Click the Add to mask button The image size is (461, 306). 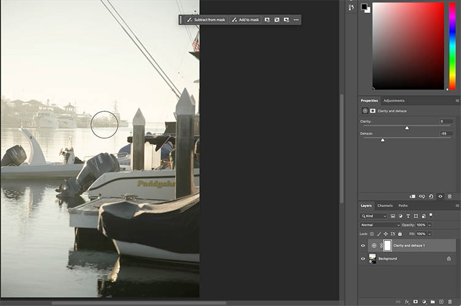(246, 20)
